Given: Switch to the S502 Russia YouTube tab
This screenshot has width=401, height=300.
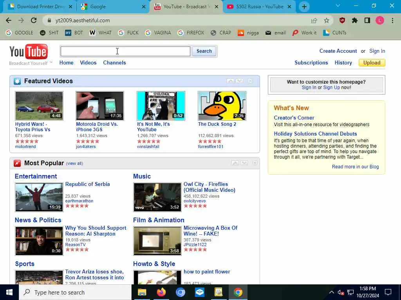Looking at the screenshot, I should click(259, 7).
